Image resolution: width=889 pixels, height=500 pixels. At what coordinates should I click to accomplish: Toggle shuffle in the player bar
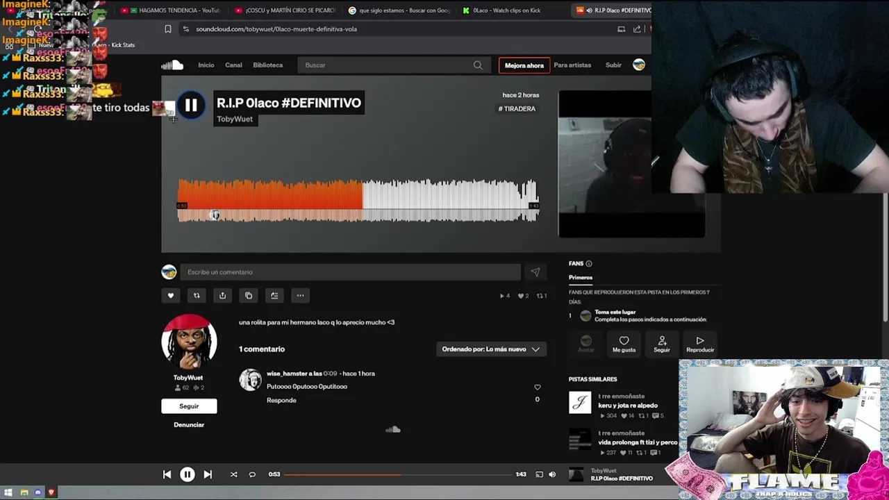point(233,474)
